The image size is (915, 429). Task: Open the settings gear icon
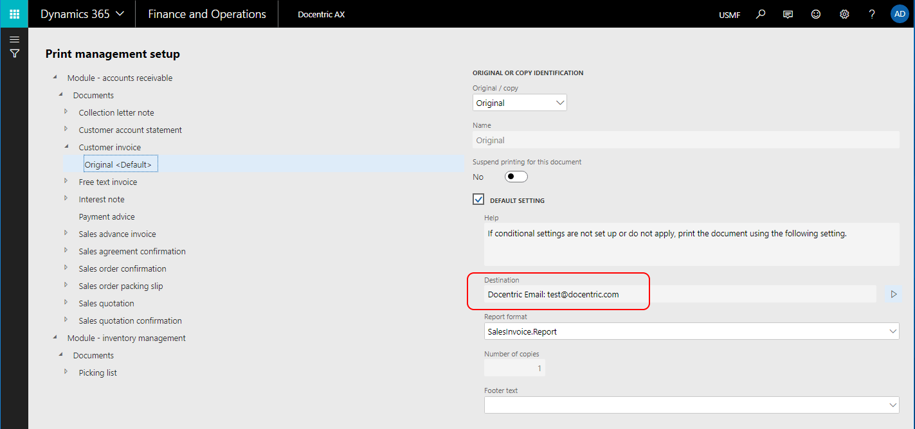pos(844,14)
